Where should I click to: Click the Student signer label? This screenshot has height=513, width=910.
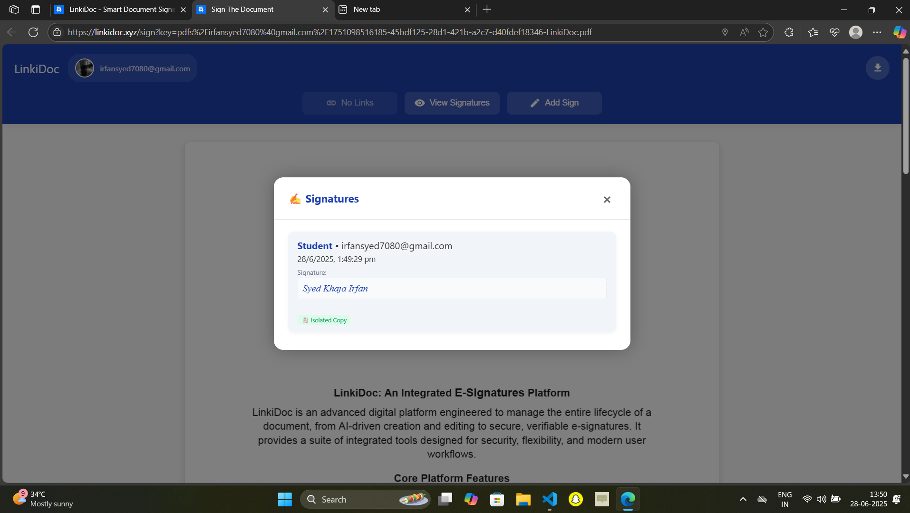coord(315,246)
